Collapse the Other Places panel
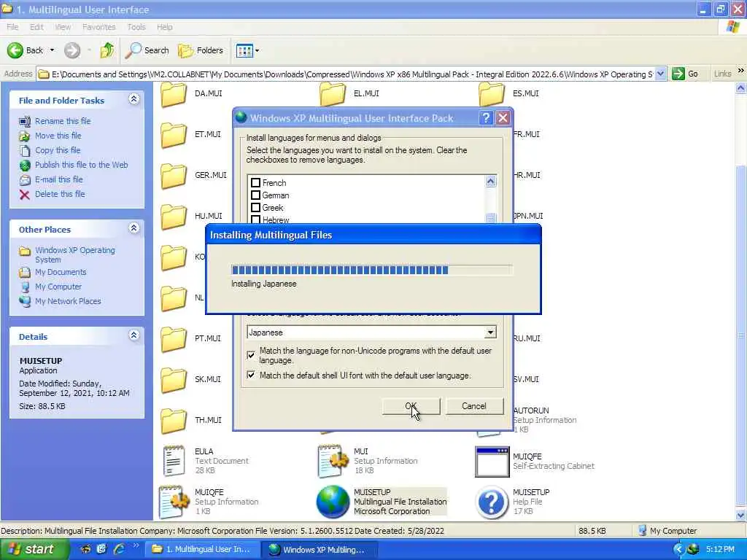The height and width of the screenshot is (560, 747). pyautogui.click(x=134, y=228)
